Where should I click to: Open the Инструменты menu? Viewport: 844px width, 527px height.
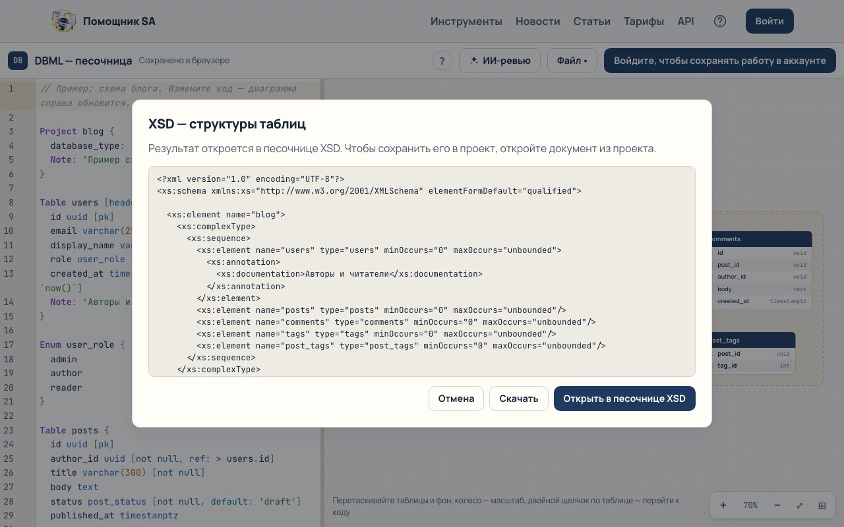pos(466,21)
